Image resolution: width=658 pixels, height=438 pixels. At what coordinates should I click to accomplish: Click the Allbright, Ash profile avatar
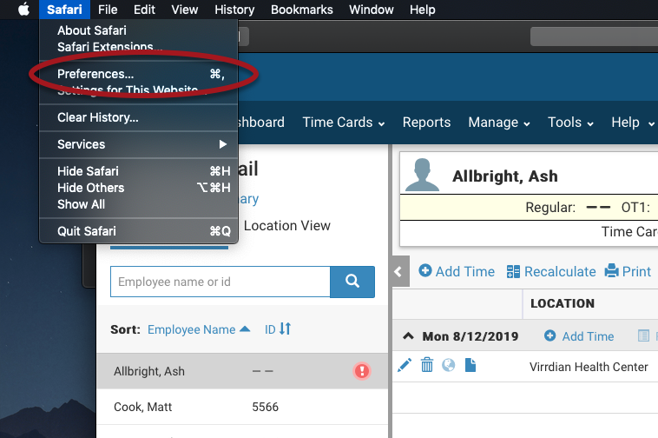422,175
